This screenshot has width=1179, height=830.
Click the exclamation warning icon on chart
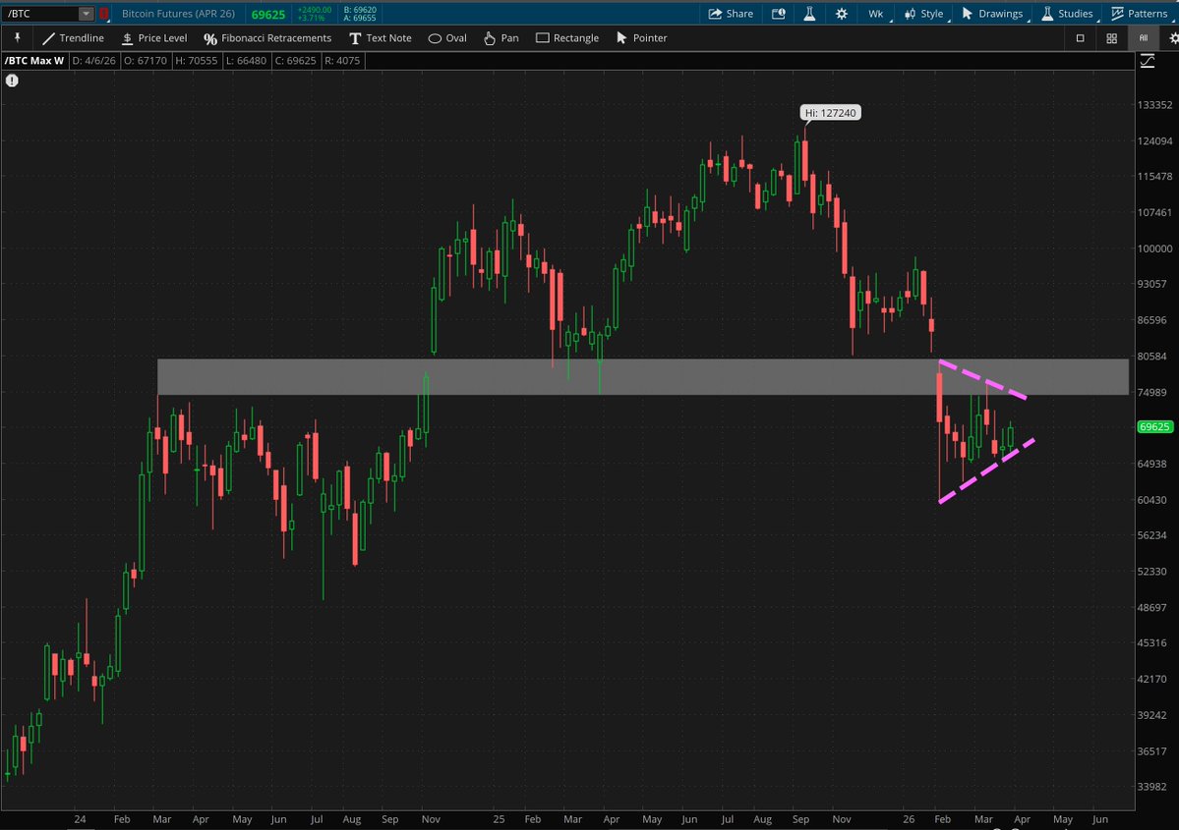[x=12, y=81]
